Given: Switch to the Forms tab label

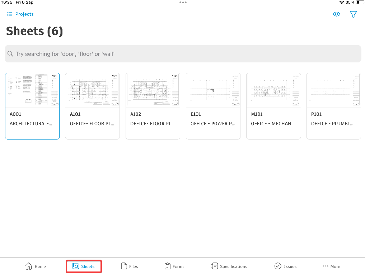Looking at the screenshot, I should [x=178, y=266].
